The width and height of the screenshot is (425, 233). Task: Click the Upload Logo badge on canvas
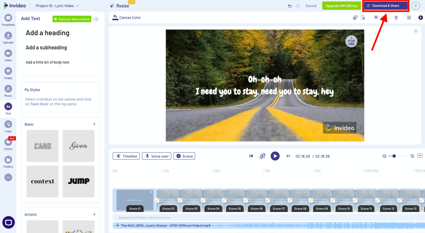351,41
